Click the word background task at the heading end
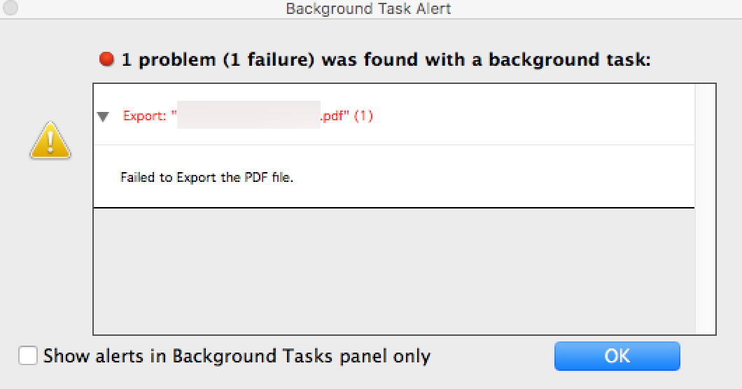 [x=569, y=59]
